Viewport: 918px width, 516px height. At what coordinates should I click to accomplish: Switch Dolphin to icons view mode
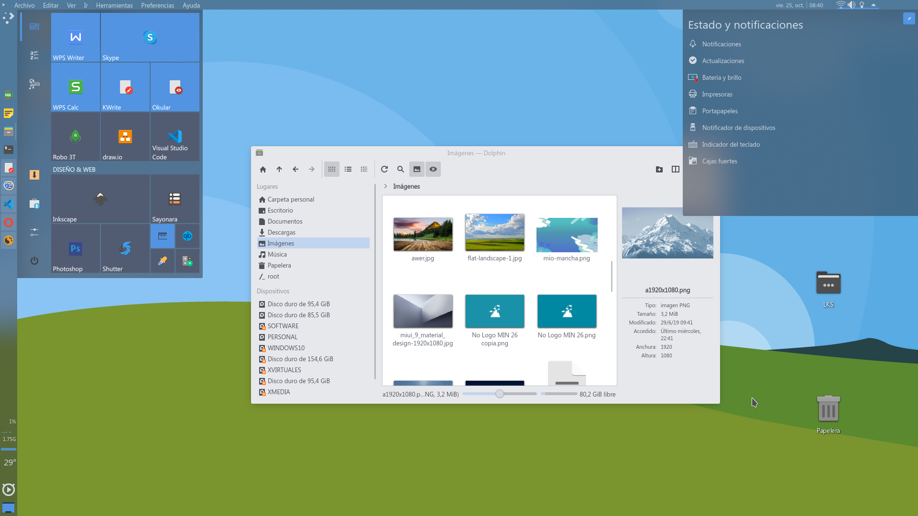332,169
